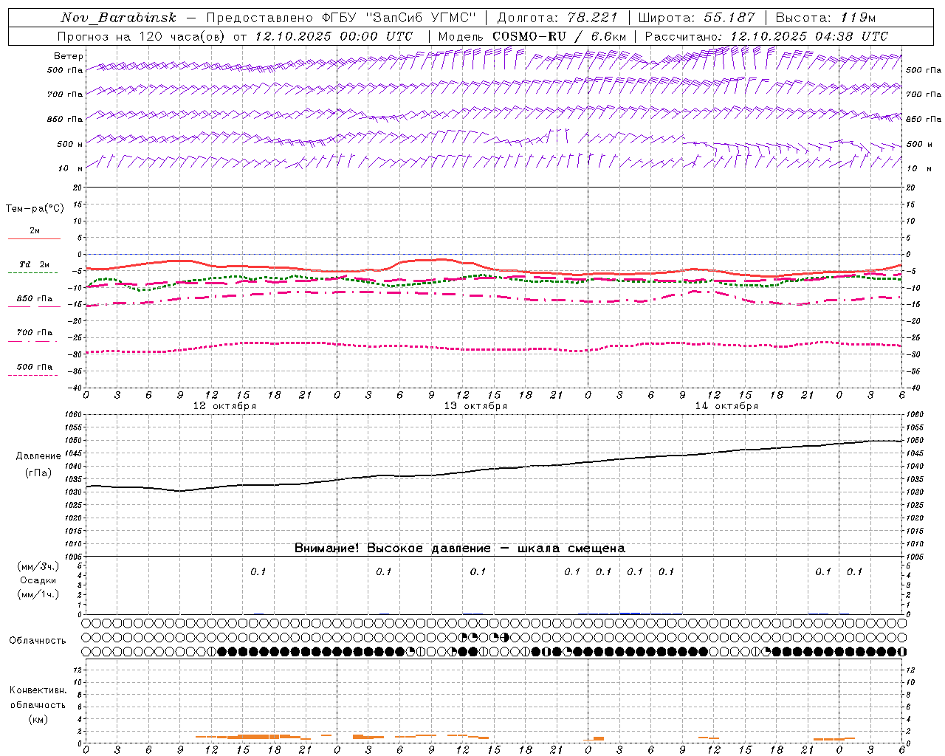Click the "(мм/3ч.)" precipitation unit label
The image size is (945, 756).
[x=38, y=567]
